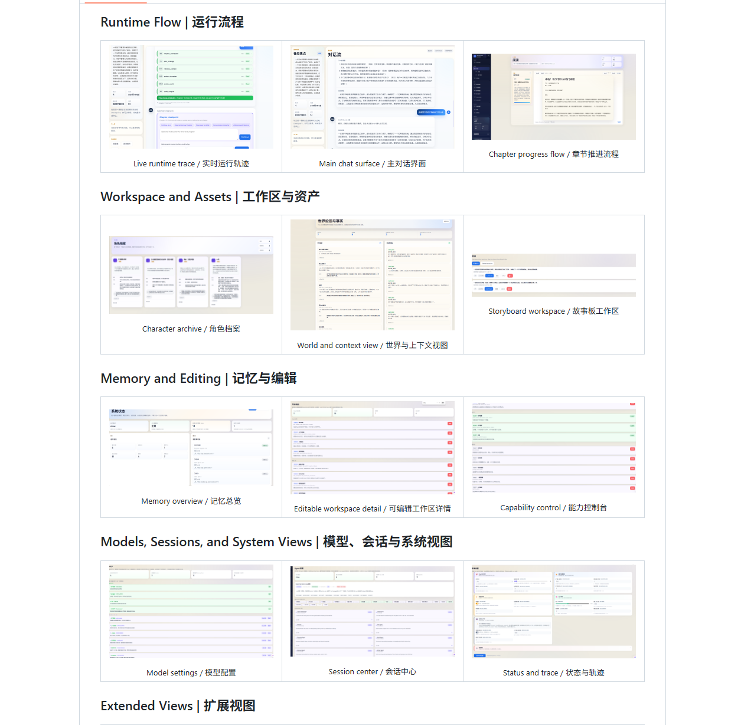Click the Memory and Editing heading
This screenshot has height=725, width=741.
pos(198,379)
